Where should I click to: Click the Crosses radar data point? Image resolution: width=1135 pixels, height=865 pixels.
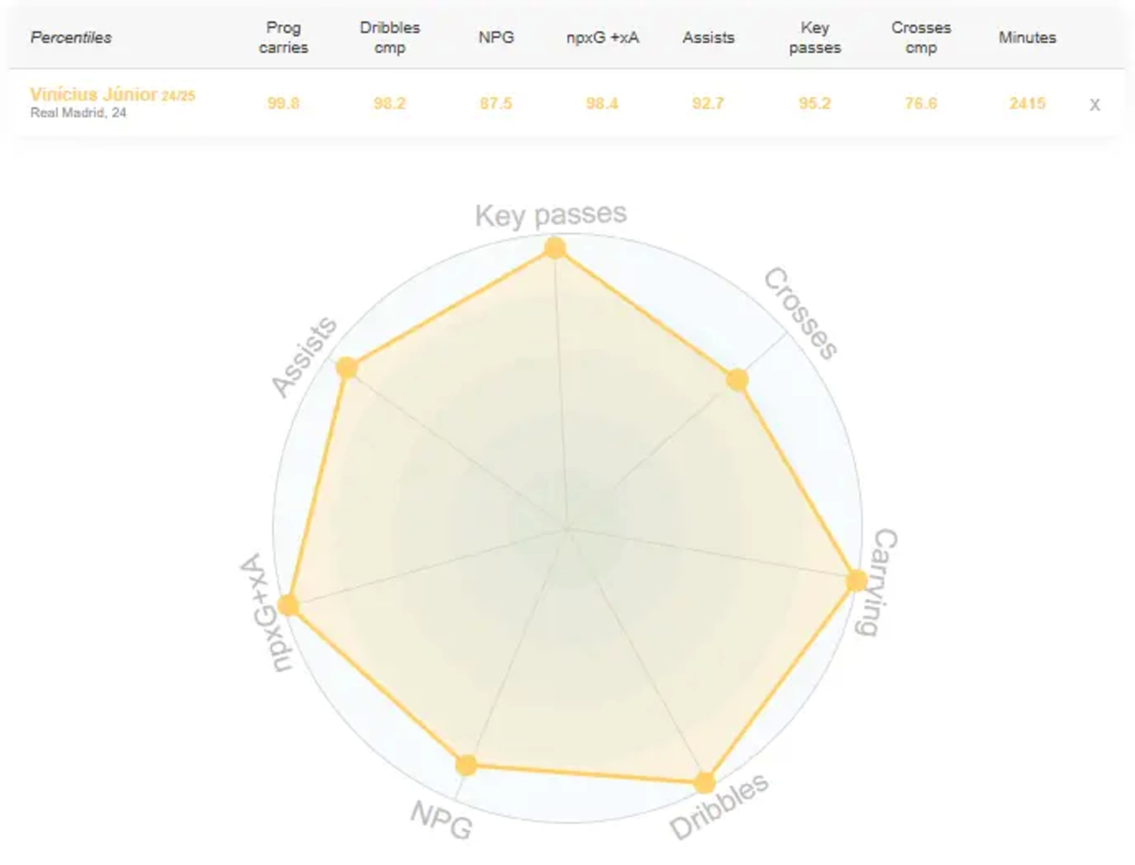(737, 379)
